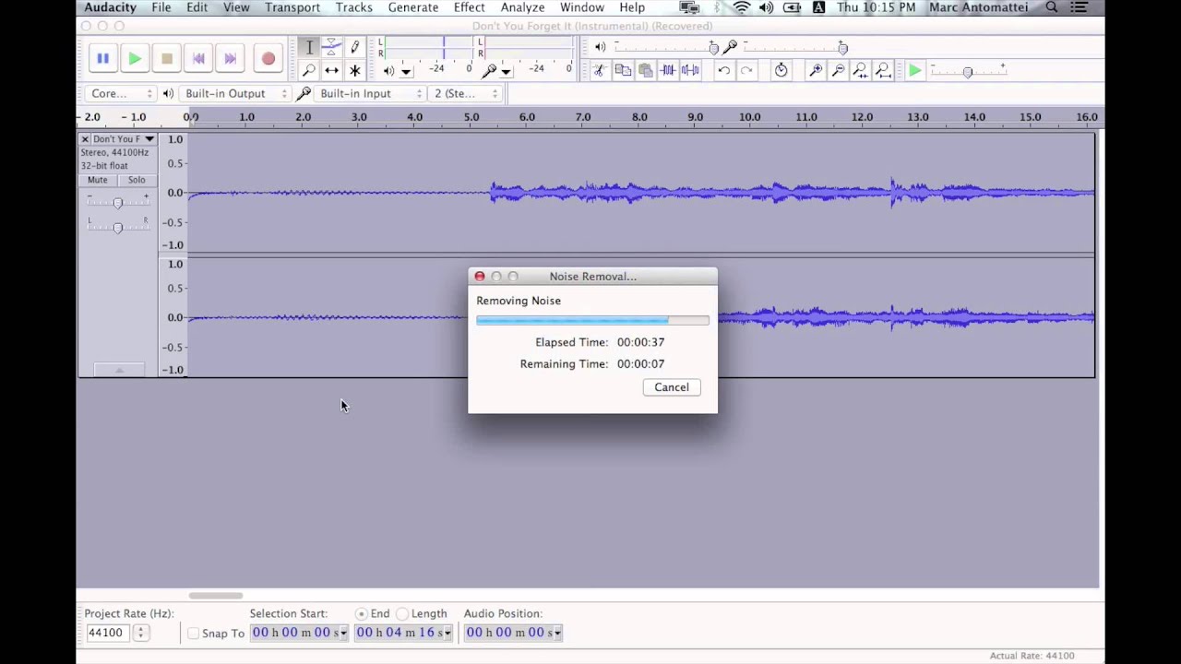The image size is (1181, 664).
Task: Click the red Record button
Action: (268, 58)
